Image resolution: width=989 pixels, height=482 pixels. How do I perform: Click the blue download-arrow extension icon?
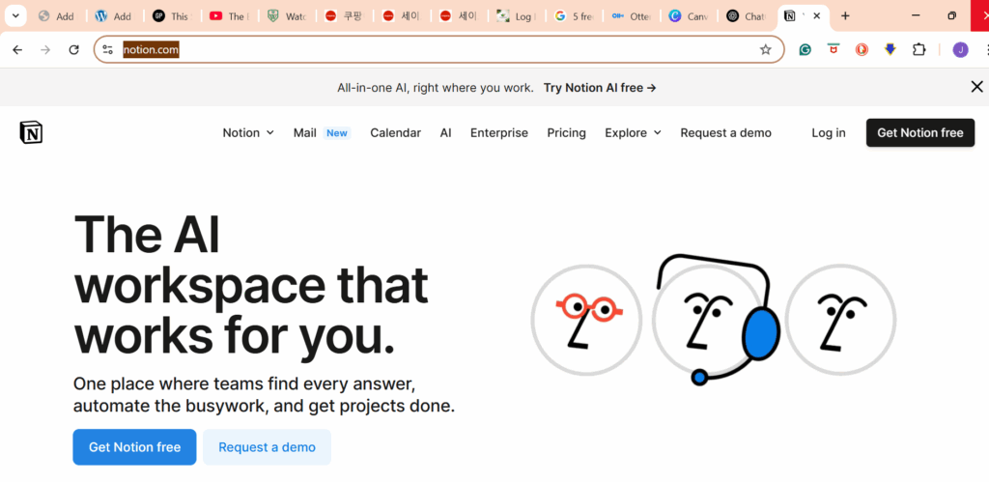tap(890, 50)
